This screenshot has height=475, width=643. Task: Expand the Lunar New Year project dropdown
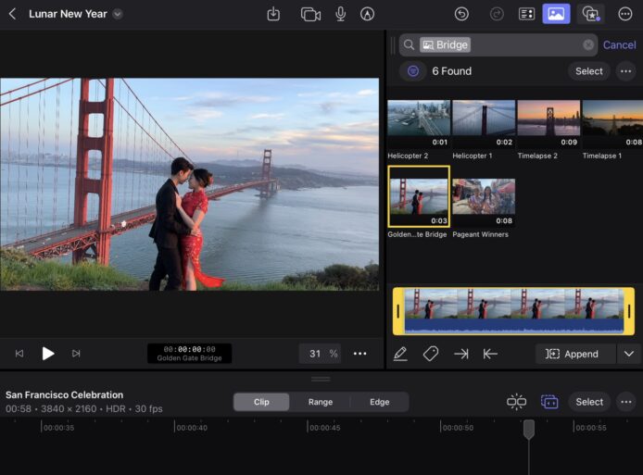(x=117, y=14)
